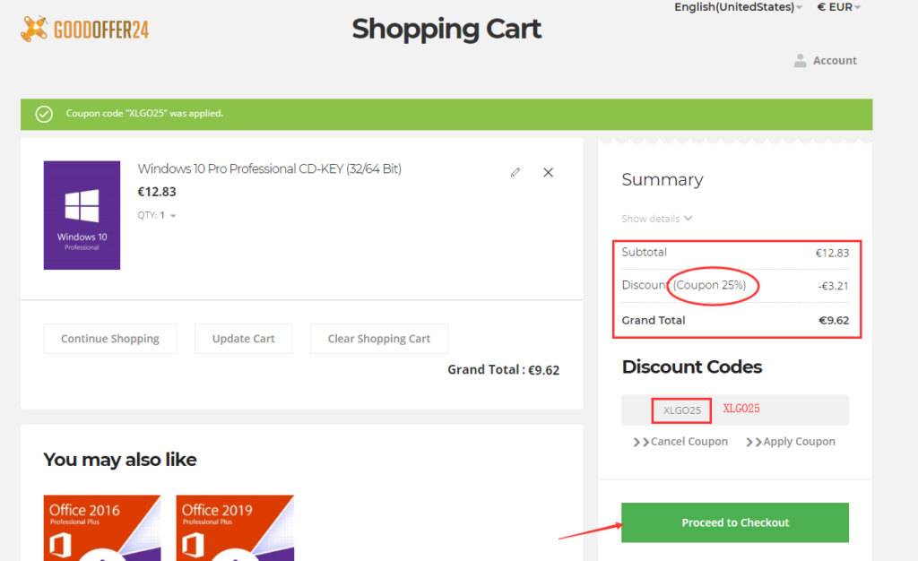Image resolution: width=918 pixels, height=561 pixels.
Task: Remove item with the X icon
Action: pos(549,172)
